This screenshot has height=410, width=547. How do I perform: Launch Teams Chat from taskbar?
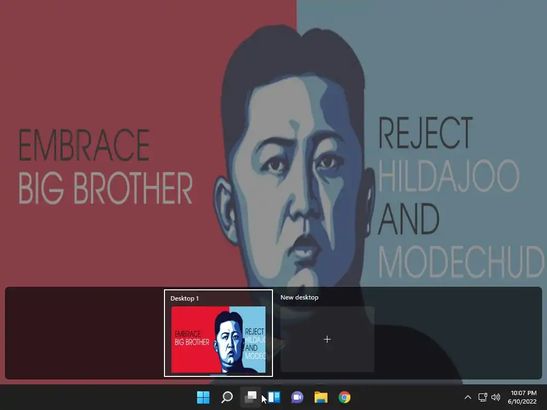(x=297, y=397)
